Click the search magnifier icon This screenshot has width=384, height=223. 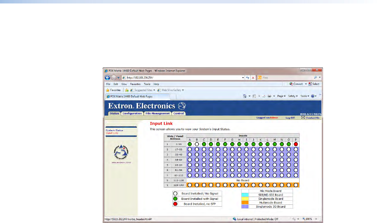pos(316,77)
